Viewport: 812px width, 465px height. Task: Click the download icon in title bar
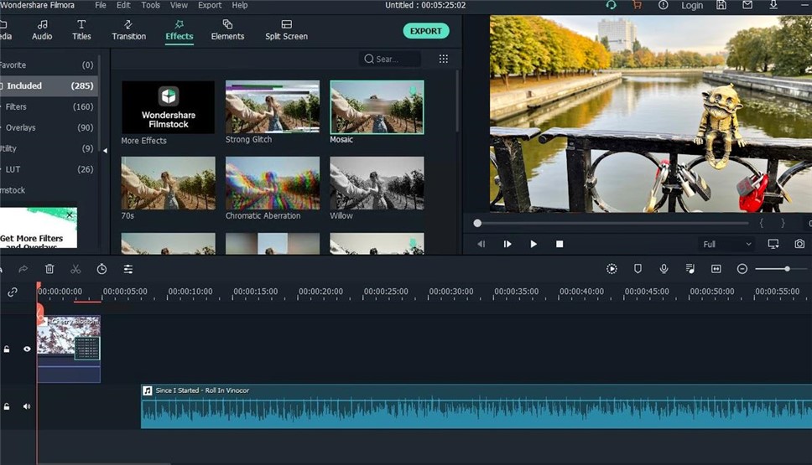(x=773, y=5)
